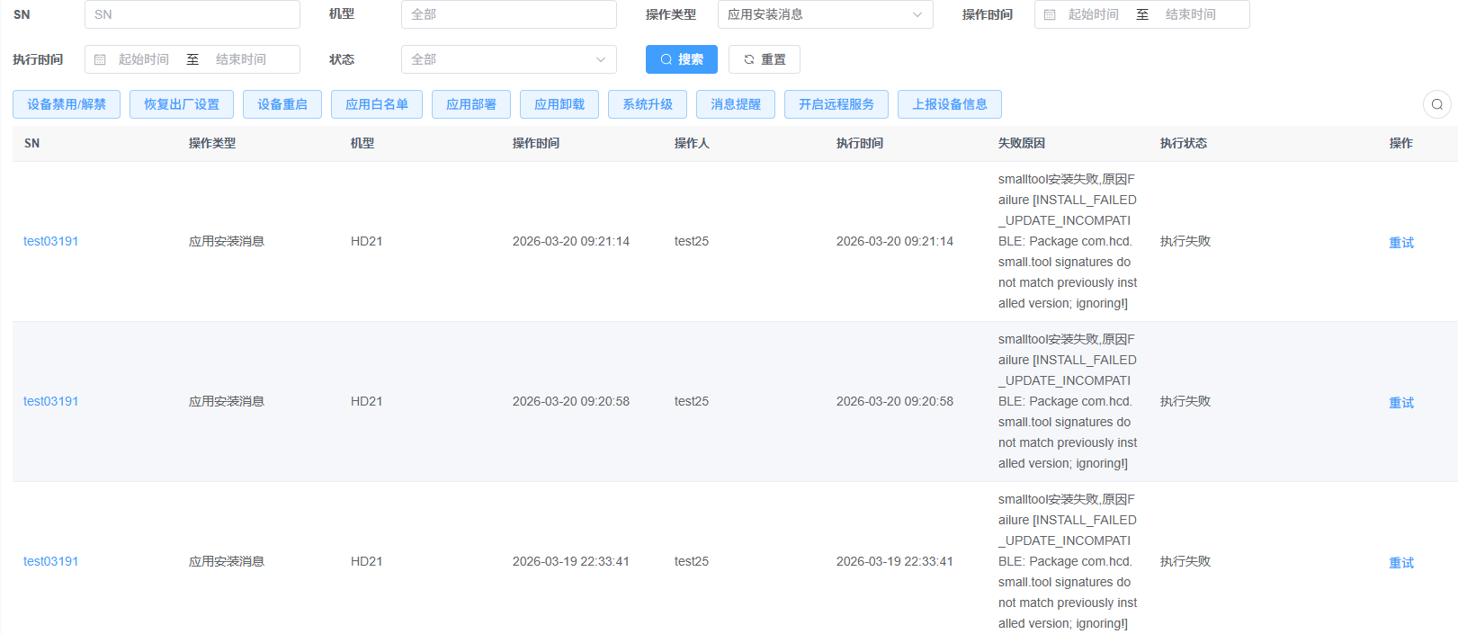The height and width of the screenshot is (634, 1458).
Task: Expand the 状态 dropdown
Action: (508, 59)
